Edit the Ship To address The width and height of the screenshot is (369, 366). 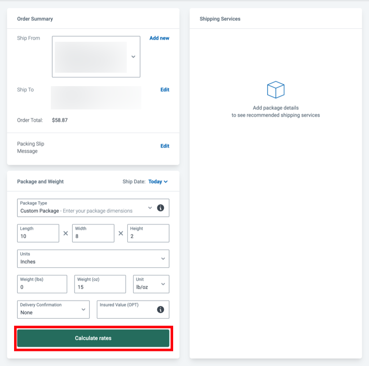[x=164, y=90]
